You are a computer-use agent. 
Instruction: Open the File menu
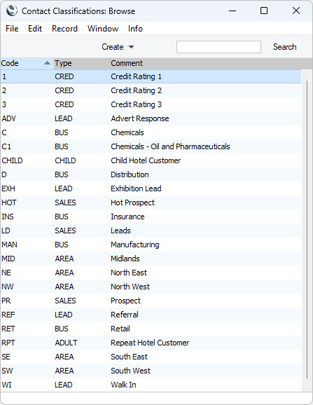coord(12,29)
